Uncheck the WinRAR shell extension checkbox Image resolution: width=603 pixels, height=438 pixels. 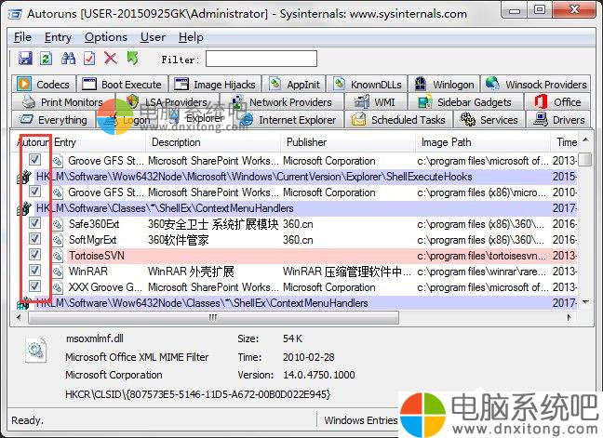[x=34, y=270]
